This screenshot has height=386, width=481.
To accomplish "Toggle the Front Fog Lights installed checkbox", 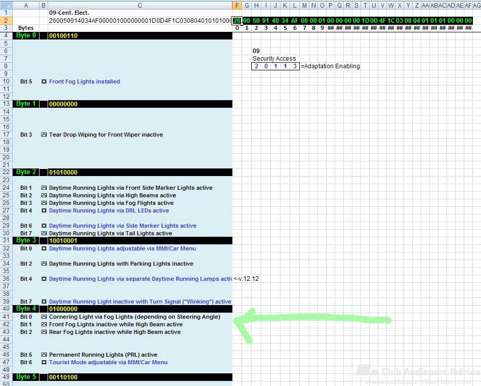I will point(44,81).
